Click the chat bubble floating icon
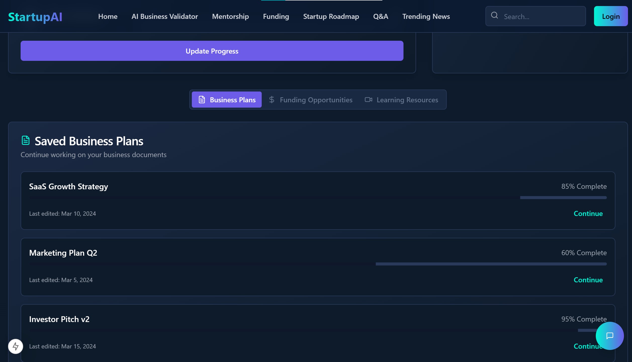 pos(610,336)
